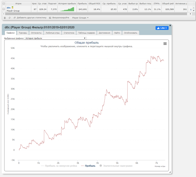Switch to the Графики tab

pyautogui.click(x=11, y=33)
